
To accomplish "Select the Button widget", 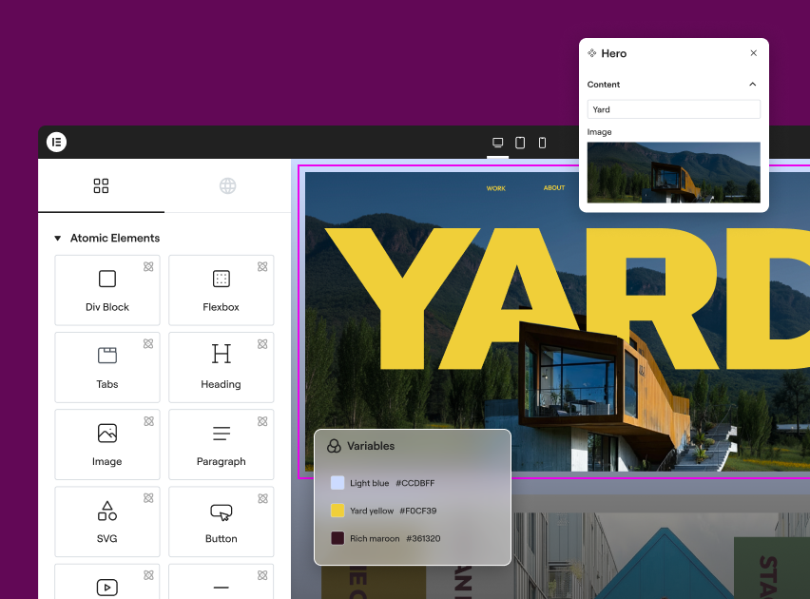I will point(221,521).
